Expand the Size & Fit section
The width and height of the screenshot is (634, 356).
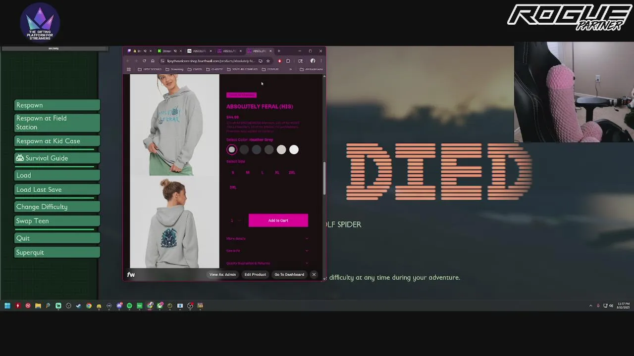[x=267, y=251]
